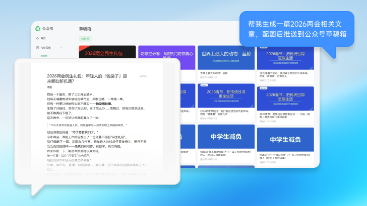The width and height of the screenshot is (367, 206).
Task: Click the 公众号 label beside the logo
Action: (x=48, y=29)
